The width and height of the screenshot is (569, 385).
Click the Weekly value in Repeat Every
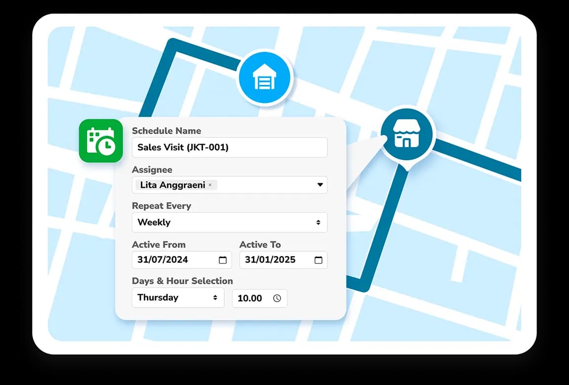(x=154, y=222)
